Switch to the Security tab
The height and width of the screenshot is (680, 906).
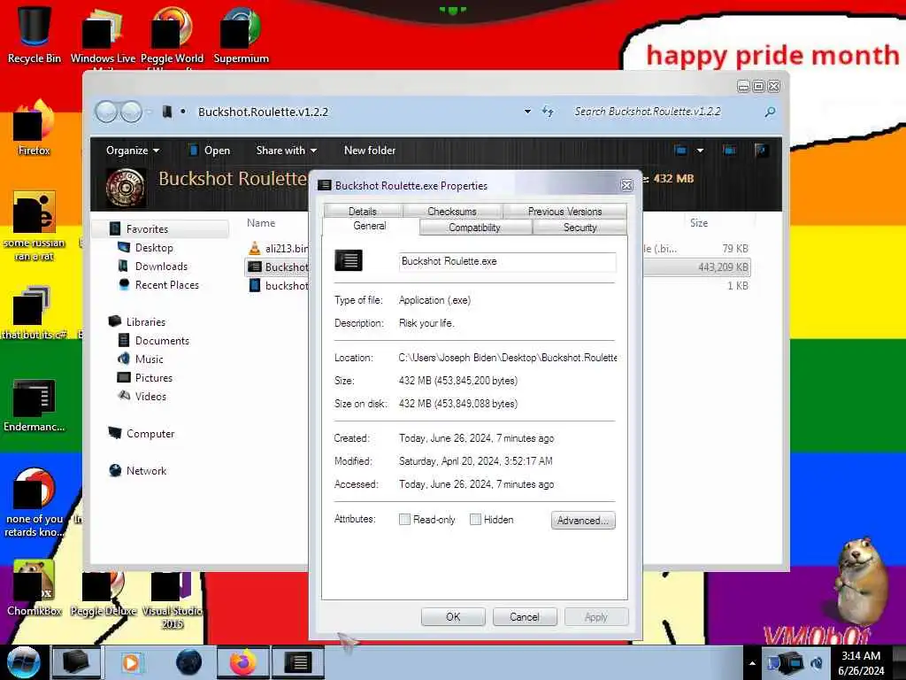click(x=580, y=228)
